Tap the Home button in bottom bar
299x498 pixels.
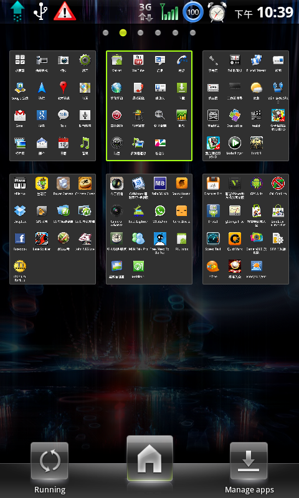(x=149, y=459)
